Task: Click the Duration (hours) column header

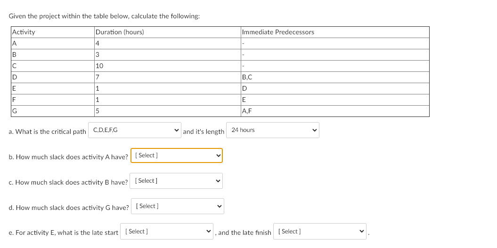Action: (x=167, y=32)
